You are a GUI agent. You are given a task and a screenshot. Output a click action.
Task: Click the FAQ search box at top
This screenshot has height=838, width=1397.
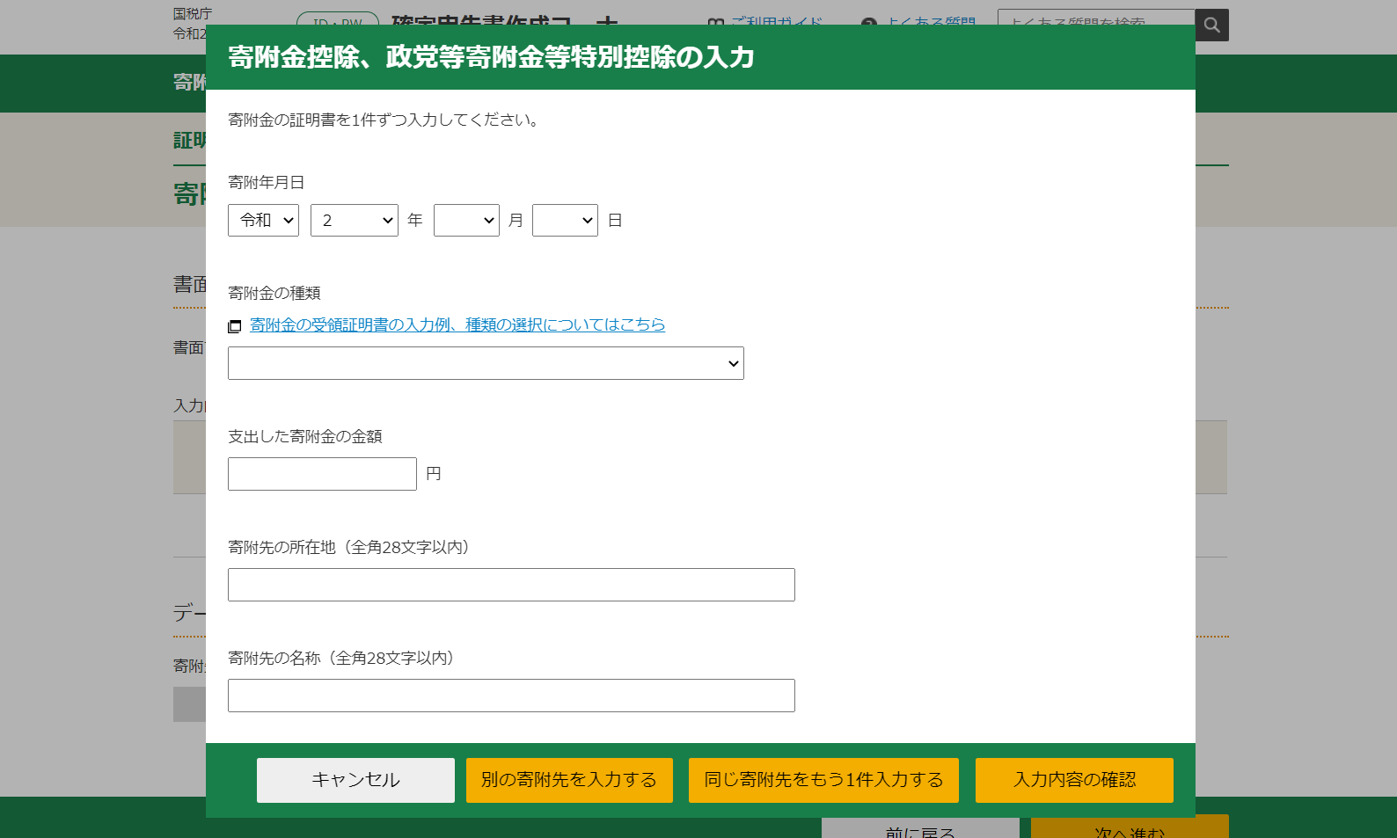pos(1095,19)
